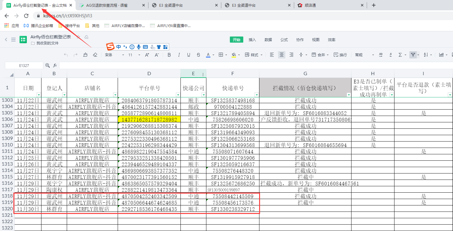Open 腾讯企业邮箱 bookmark
The image size is (453, 231).
38,26
